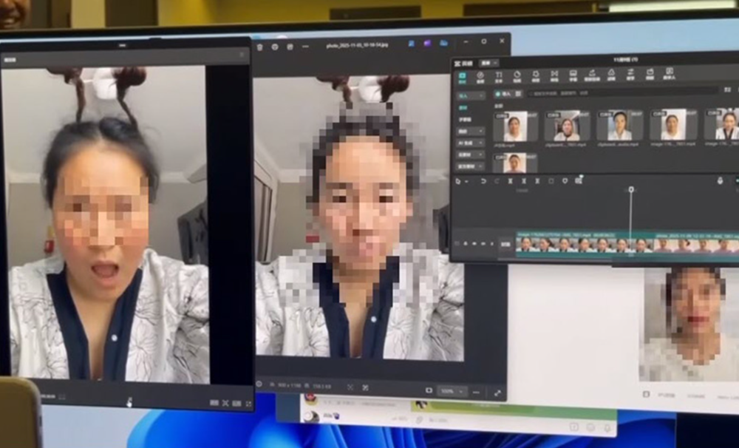The height and width of the screenshot is (448, 739).
Task: Select the Media tab icon in CapCut
Action: coord(462,77)
